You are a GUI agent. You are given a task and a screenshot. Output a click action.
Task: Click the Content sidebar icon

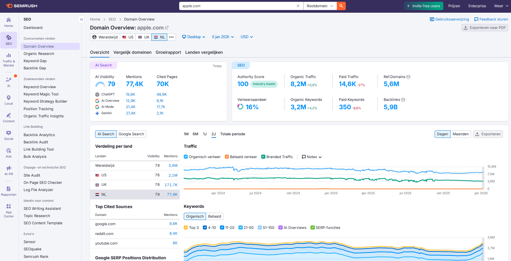[9, 117]
